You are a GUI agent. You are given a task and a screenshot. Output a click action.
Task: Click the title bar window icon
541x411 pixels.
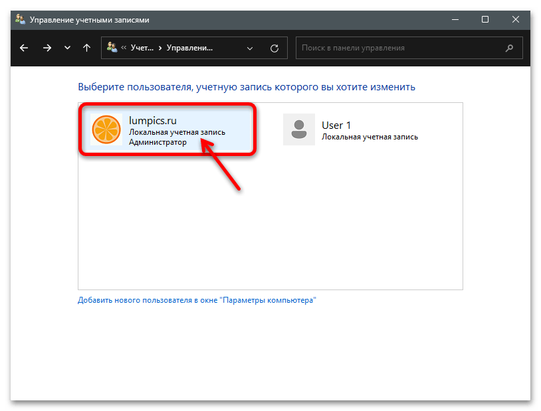coord(19,20)
